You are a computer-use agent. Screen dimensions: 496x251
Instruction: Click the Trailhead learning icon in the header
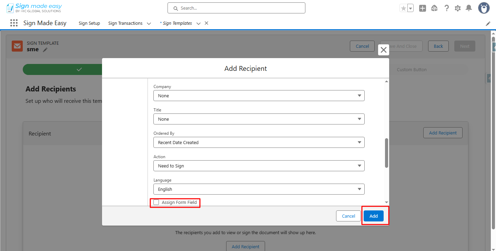tap(434, 8)
